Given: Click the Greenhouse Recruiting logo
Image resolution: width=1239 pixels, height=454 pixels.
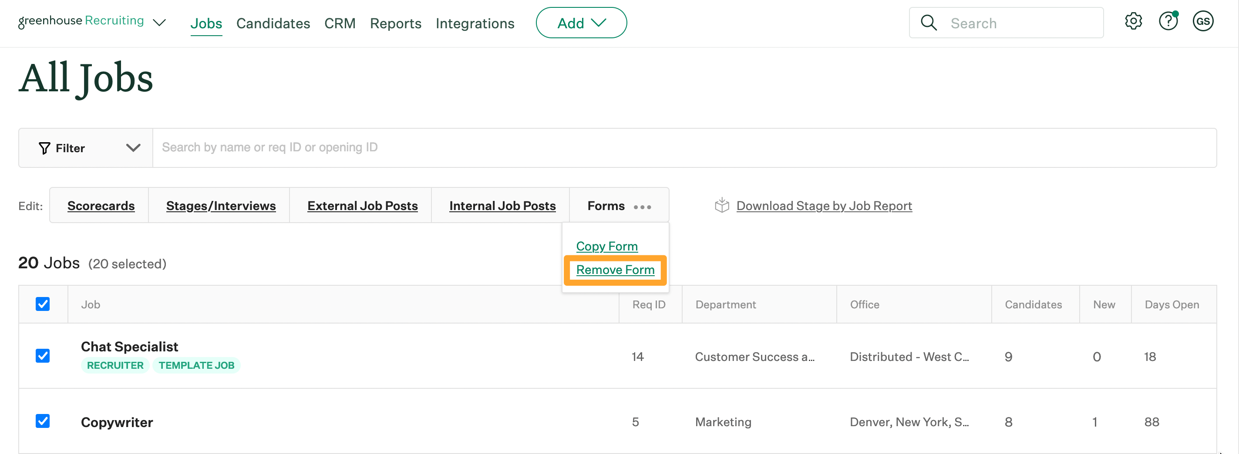Looking at the screenshot, I should [x=81, y=21].
